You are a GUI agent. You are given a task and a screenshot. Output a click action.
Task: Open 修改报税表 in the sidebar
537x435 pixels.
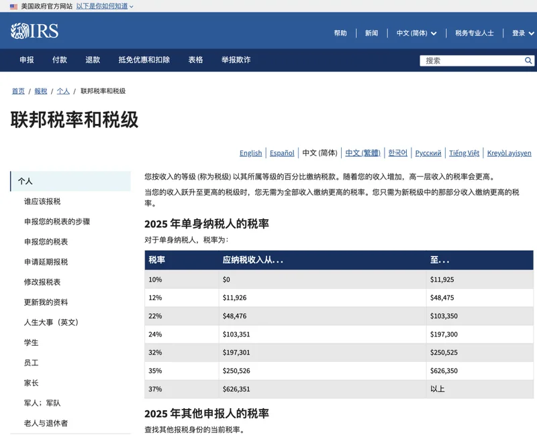pyautogui.click(x=42, y=282)
